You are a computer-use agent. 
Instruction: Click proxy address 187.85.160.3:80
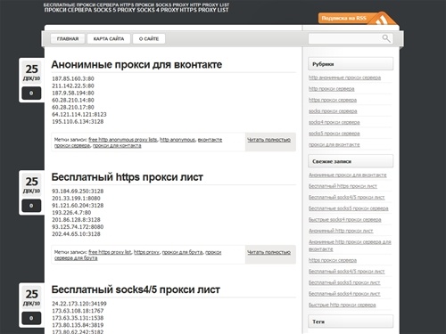(x=73, y=78)
